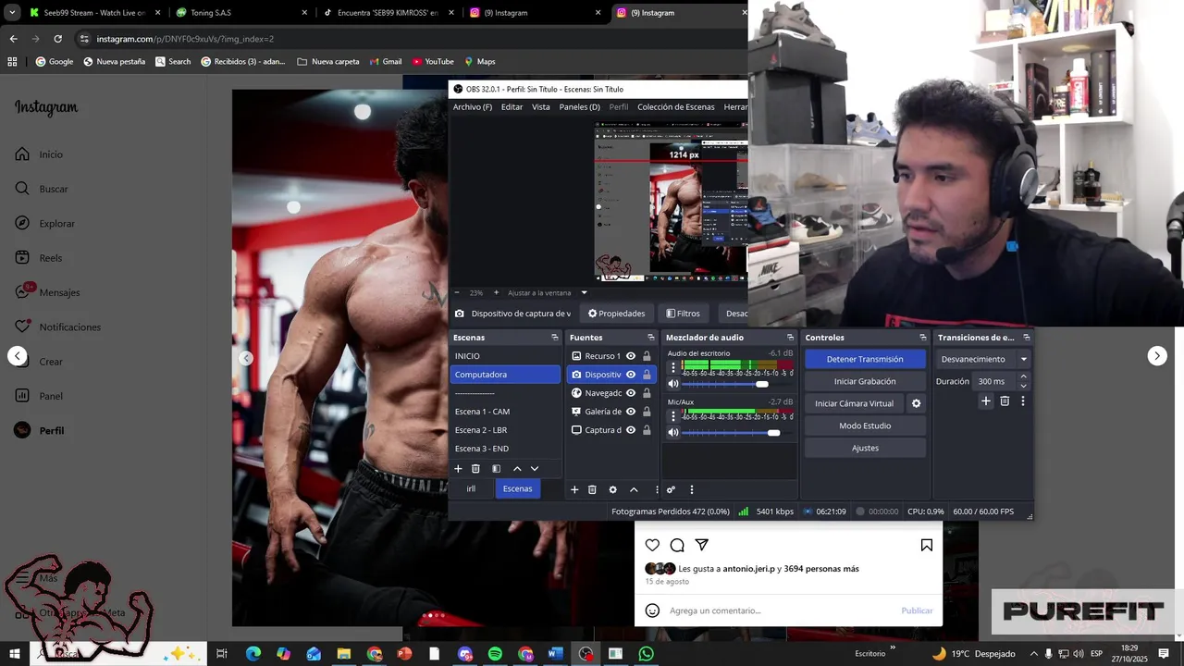Toggle lock on Captura d source
Viewport: 1184px width, 666px height.
point(647,430)
